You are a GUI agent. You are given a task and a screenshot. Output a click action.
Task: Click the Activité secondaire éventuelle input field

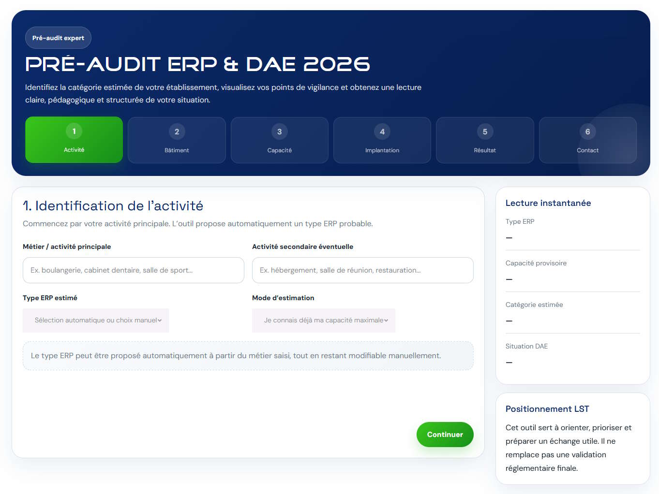(362, 270)
